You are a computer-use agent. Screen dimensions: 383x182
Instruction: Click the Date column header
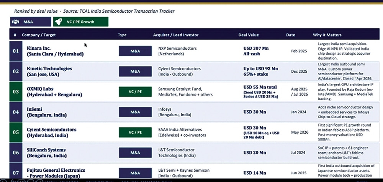[x=290, y=35]
